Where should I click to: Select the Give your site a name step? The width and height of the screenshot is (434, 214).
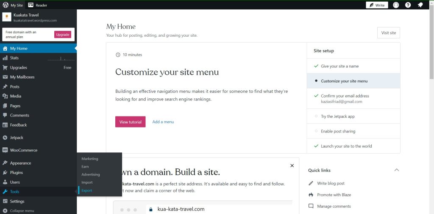coord(353,66)
